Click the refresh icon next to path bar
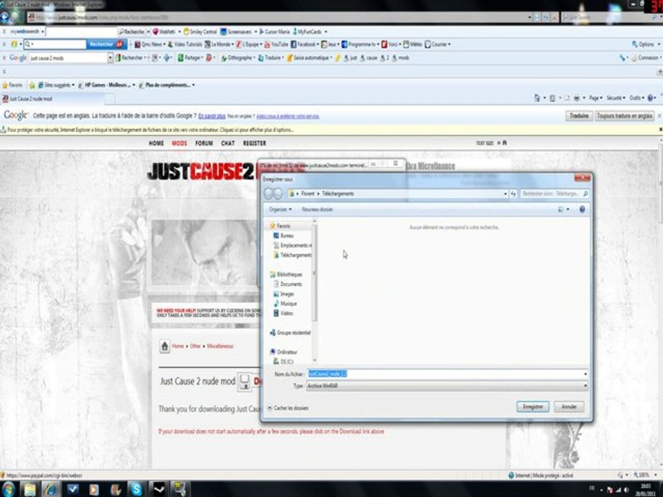 pyautogui.click(x=513, y=193)
